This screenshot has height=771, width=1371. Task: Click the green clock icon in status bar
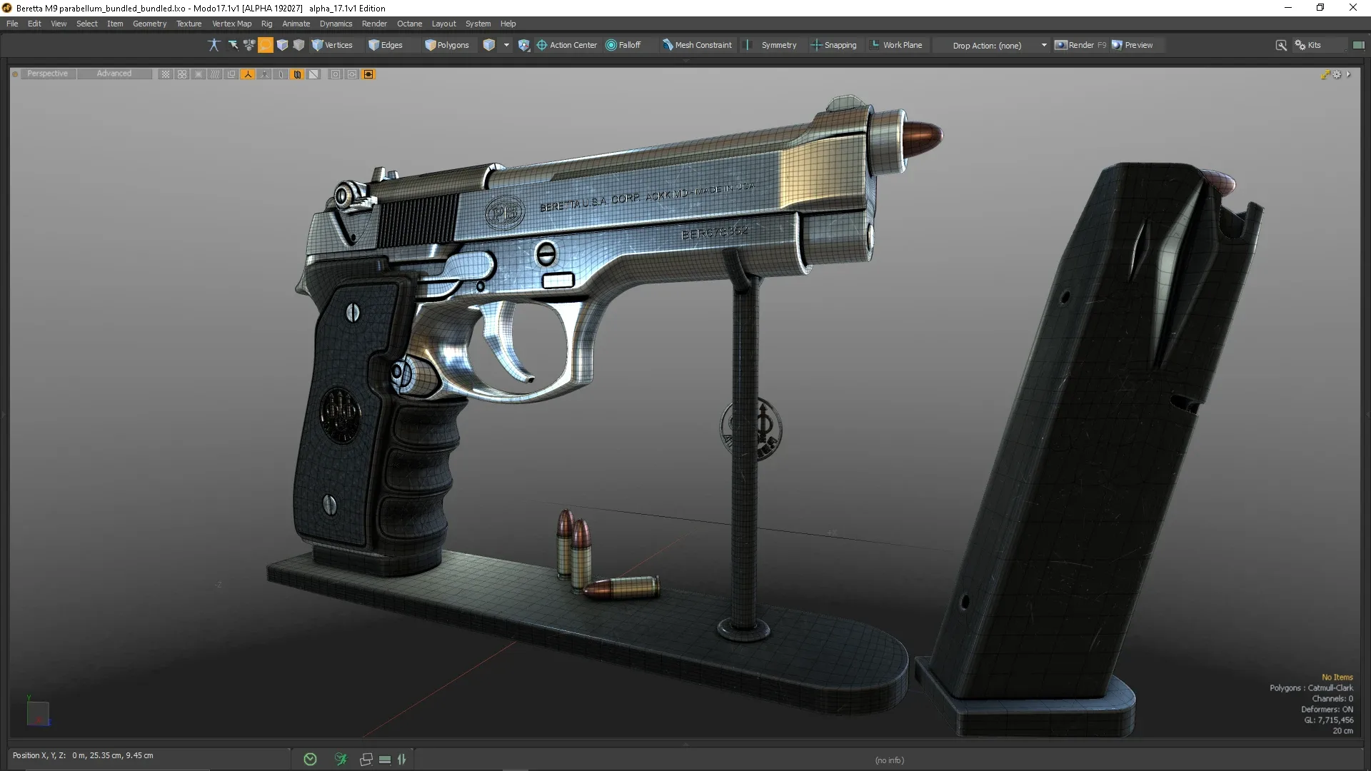tap(310, 760)
